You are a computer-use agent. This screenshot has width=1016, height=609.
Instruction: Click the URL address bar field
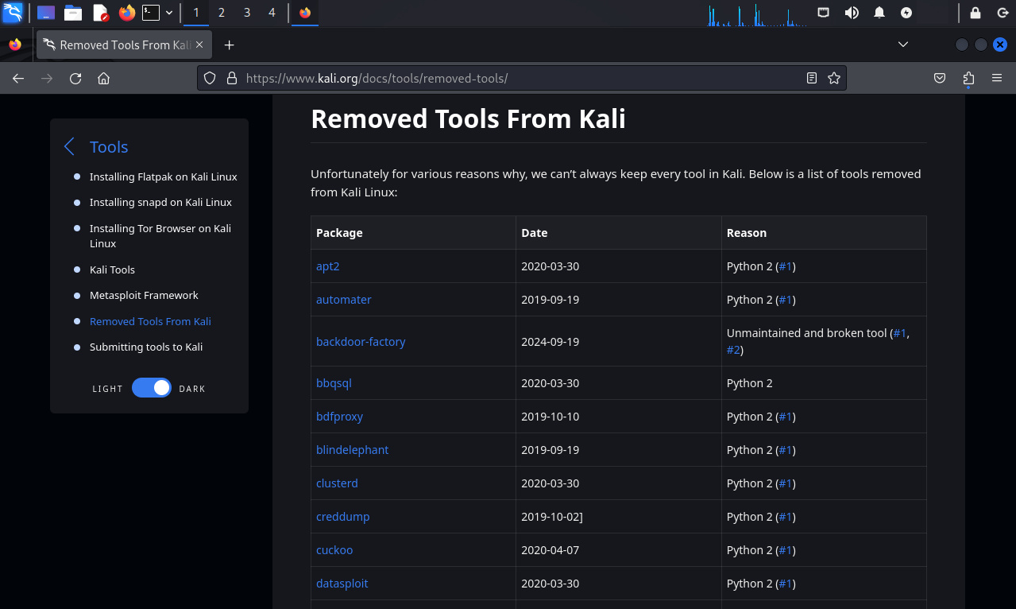click(508, 78)
